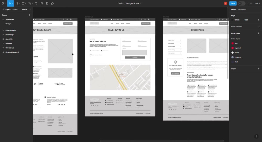Switch to the Prototype tab

(242, 9)
